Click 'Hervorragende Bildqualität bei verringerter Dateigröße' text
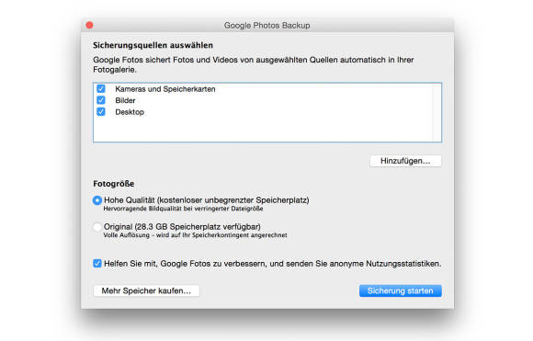 coord(183,209)
